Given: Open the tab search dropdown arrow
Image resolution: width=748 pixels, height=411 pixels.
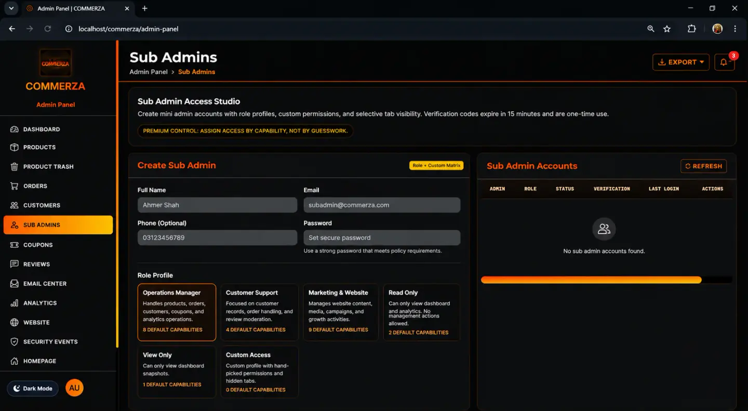Looking at the screenshot, I should 11,8.
